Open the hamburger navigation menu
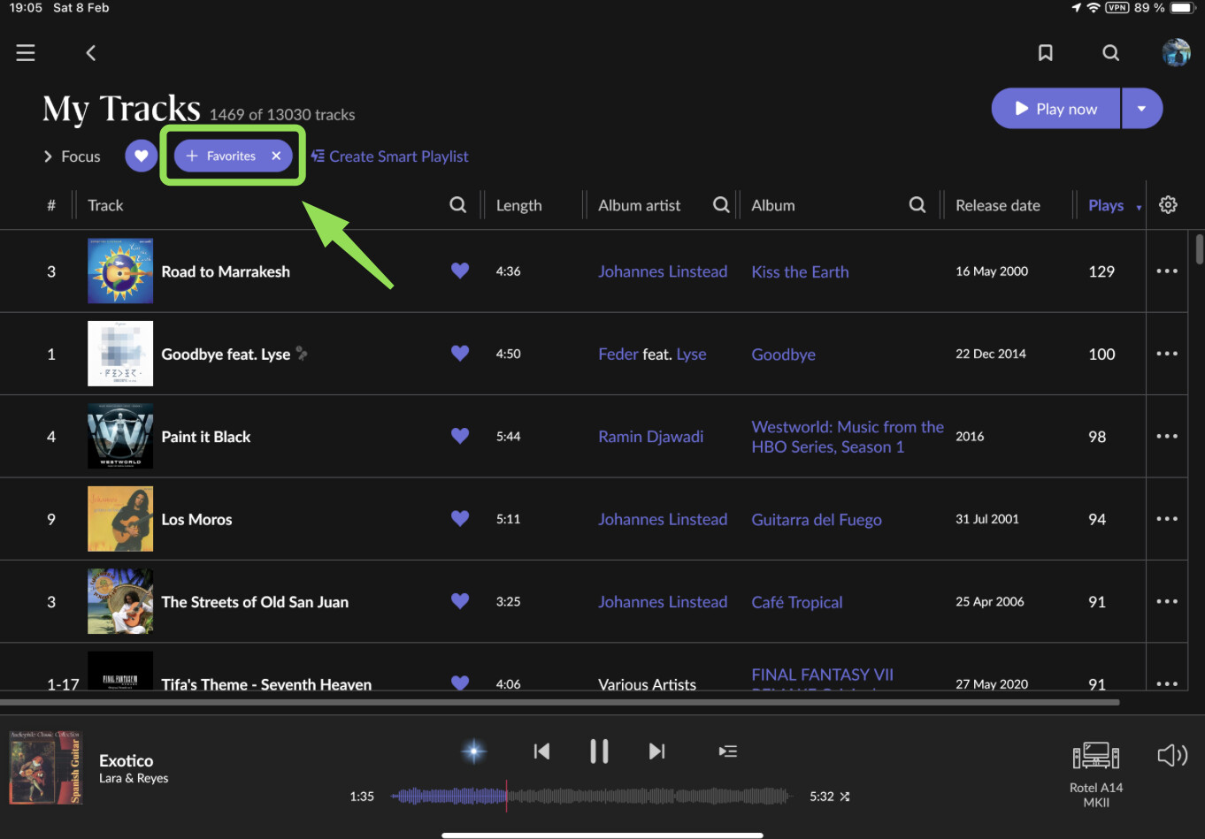Image resolution: width=1205 pixels, height=839 pixels. coord(26,53)
